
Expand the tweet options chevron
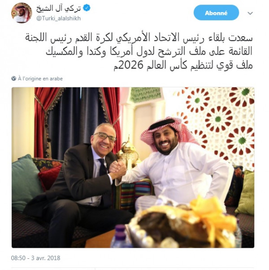coord(250,13)
